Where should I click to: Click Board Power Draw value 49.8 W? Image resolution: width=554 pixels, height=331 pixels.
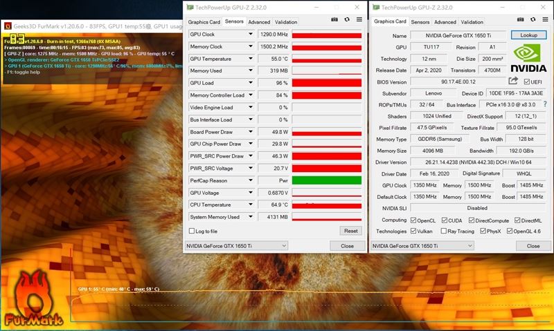click(274, 131)
